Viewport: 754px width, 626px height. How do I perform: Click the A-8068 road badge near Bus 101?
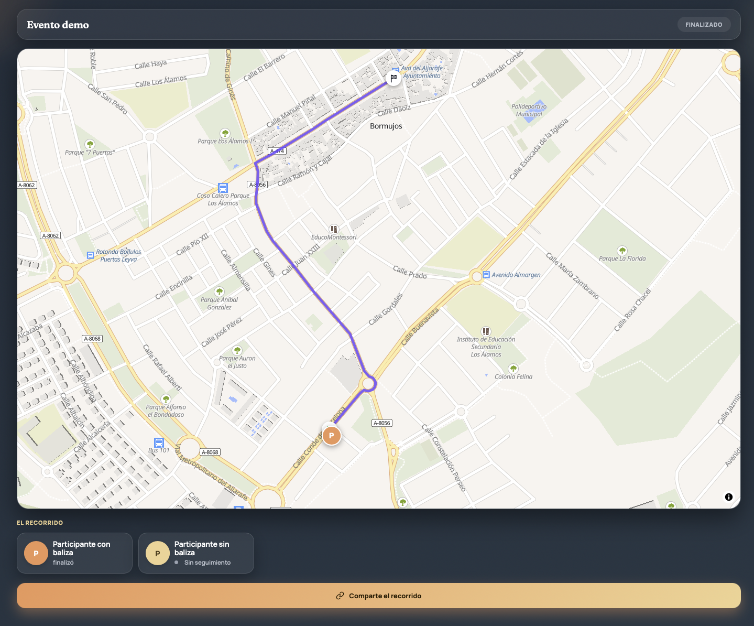210,452
